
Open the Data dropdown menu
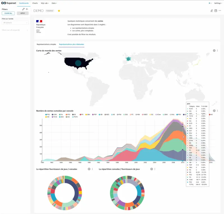coord(54,3)
